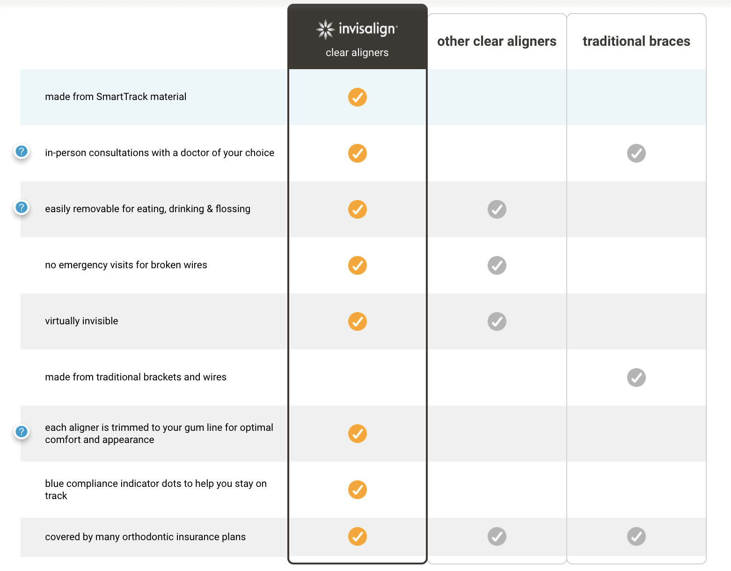Screen dimensions: 731x571
Task: Click orange checkmark for blue compliance dots
Action: 358,490
